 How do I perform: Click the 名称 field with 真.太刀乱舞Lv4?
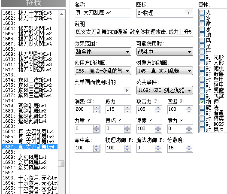103,13
